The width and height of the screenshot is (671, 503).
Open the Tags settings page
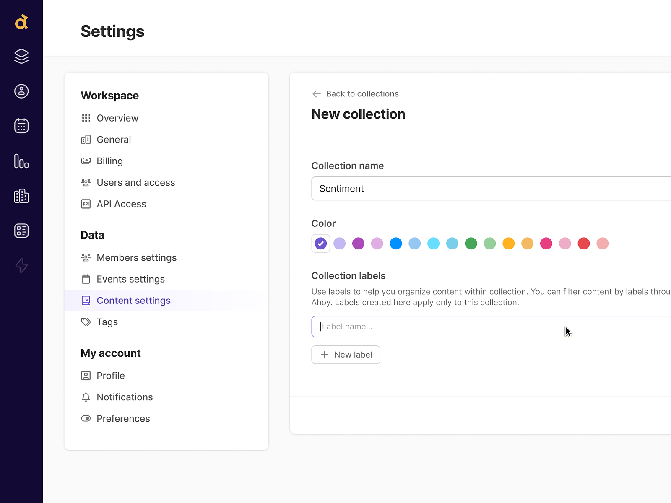(107, 322)
